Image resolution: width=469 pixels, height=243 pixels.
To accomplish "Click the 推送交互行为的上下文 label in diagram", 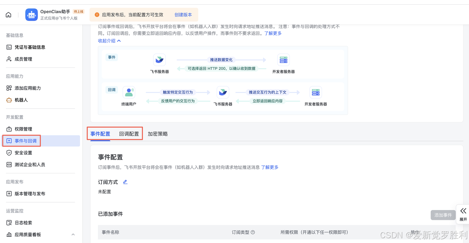I will (267, 92).
